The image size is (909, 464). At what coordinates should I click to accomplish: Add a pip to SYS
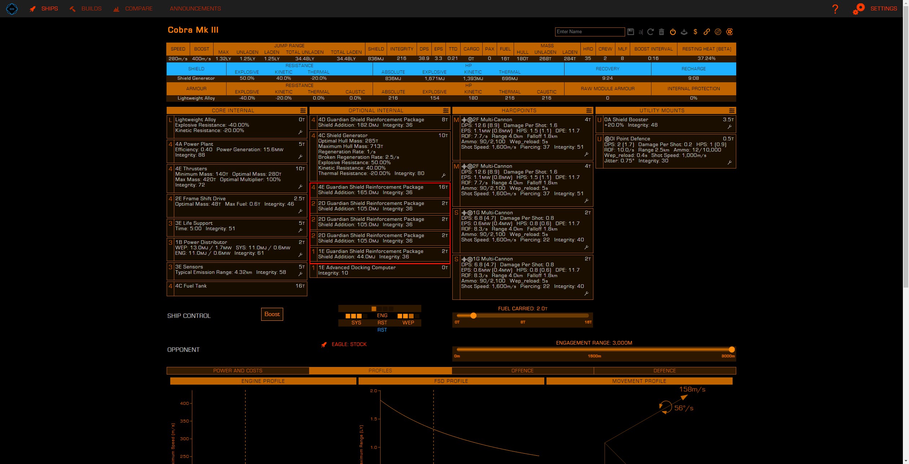pyautogui.click(x=356, y=323)
